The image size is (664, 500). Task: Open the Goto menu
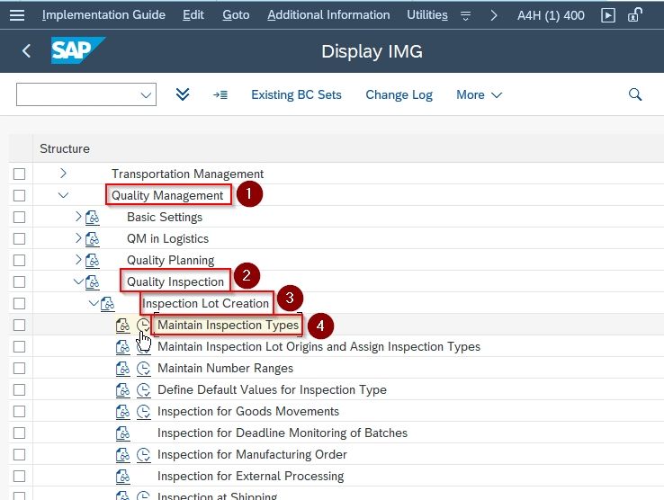click(x=236, y=14)
